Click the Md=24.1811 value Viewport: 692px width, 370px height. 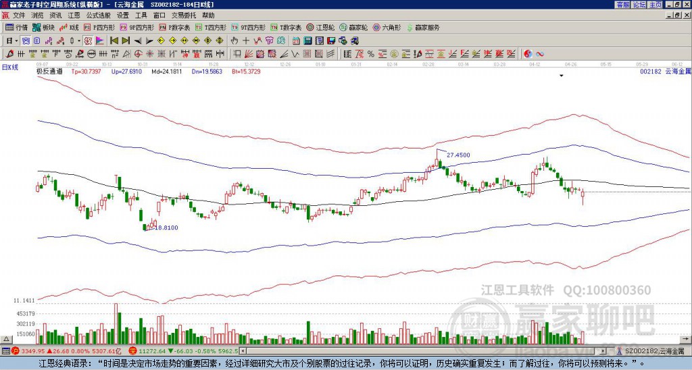pos(167,71)
